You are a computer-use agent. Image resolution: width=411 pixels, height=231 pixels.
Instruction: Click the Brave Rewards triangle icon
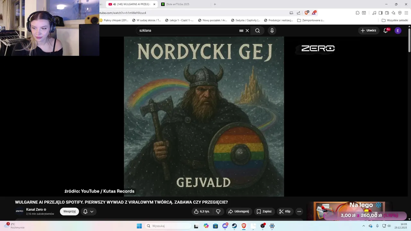tap(314, 13)
